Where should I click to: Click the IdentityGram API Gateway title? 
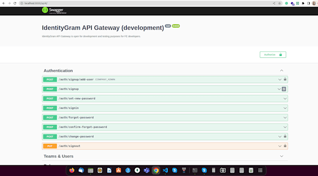[103, 28]
